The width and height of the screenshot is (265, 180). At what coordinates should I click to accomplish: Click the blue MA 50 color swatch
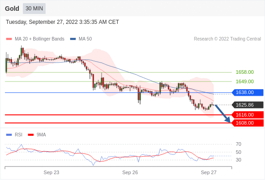73,39
